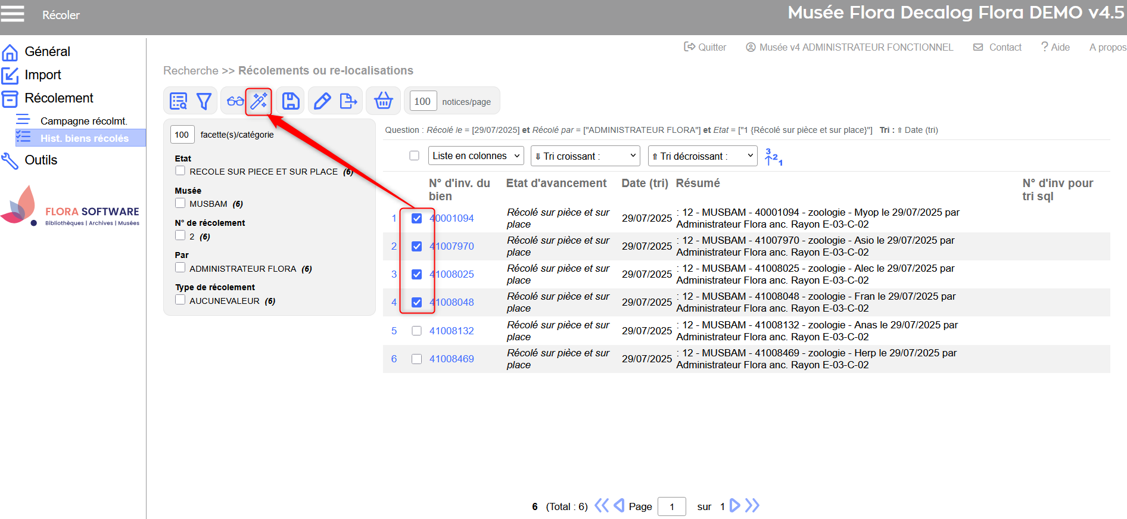The width and height of the screenshot is (1127, 519).
Task: Toggle the select-all checkbox above results
Action: [414, 156]
